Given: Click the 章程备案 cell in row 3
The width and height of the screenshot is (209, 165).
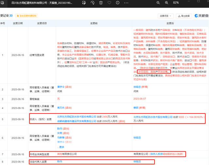Looking at the screenshot, I should click(x=35, y=99).
